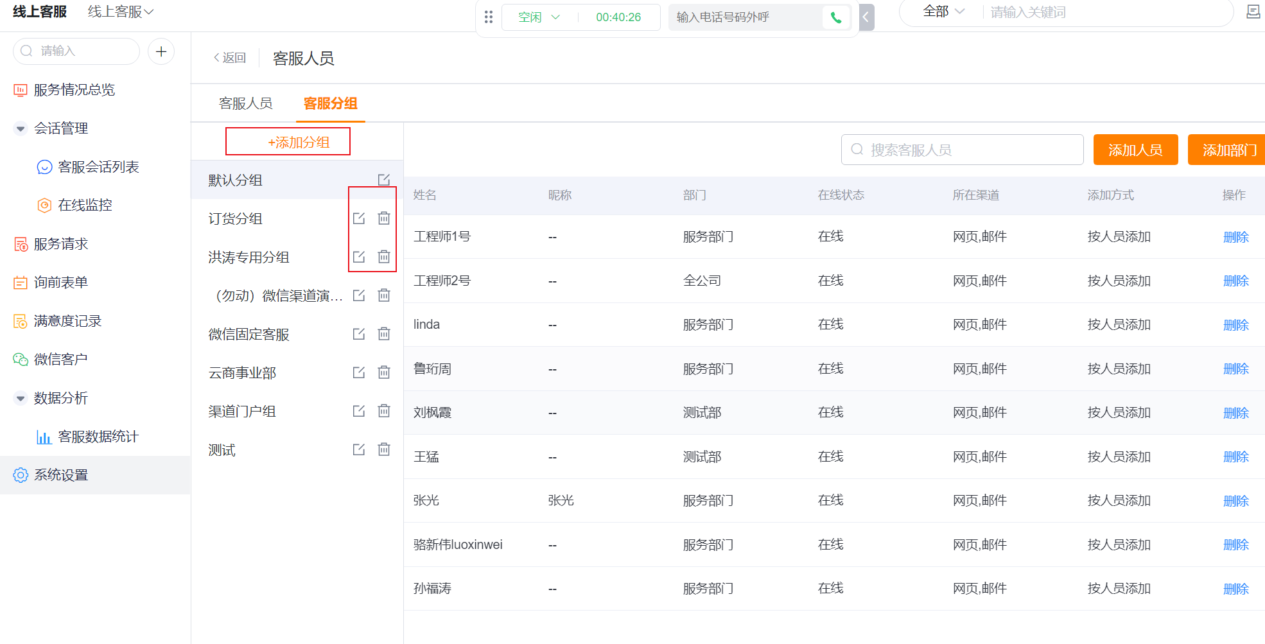
Task: Edit the 微信固定客服 group
Action: (359, 334)
